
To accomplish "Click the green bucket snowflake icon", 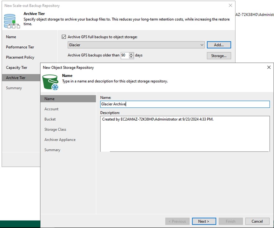I will click(51, 82).
